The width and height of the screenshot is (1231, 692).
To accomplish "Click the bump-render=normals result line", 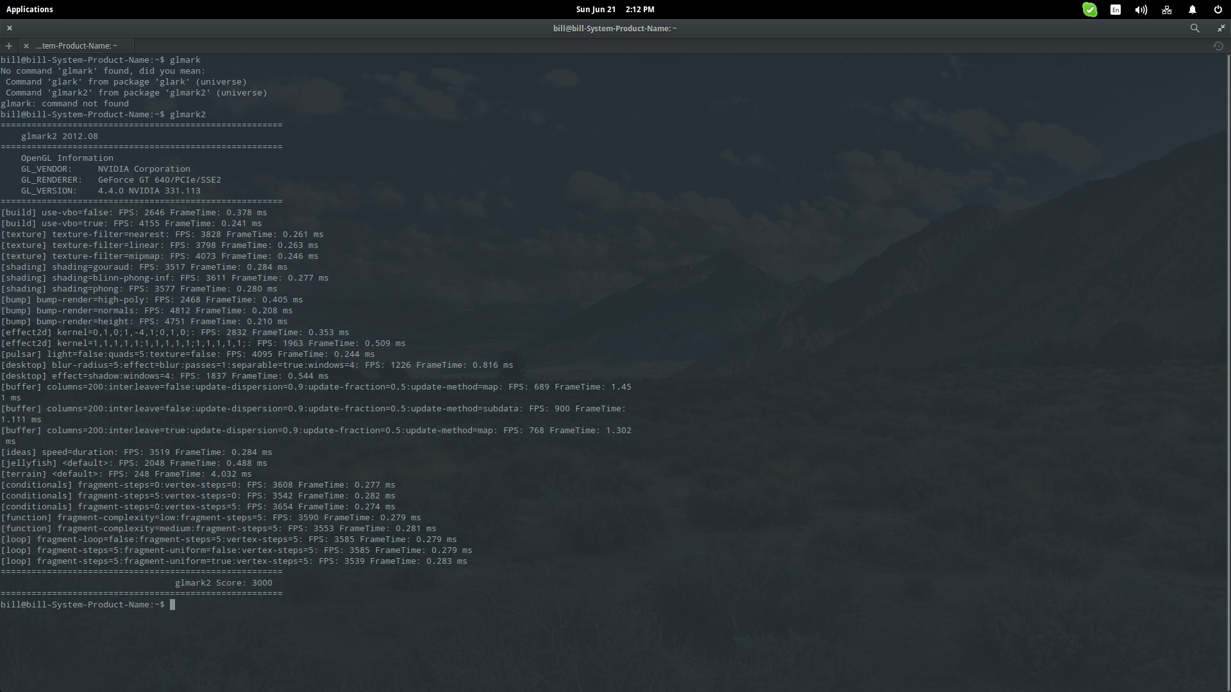I will click(x=147, y=310).
